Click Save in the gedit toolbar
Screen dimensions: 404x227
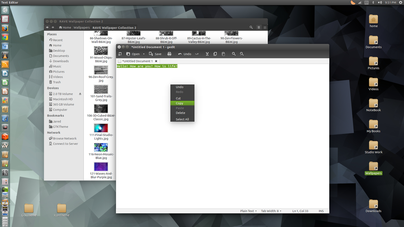point(155,54)
